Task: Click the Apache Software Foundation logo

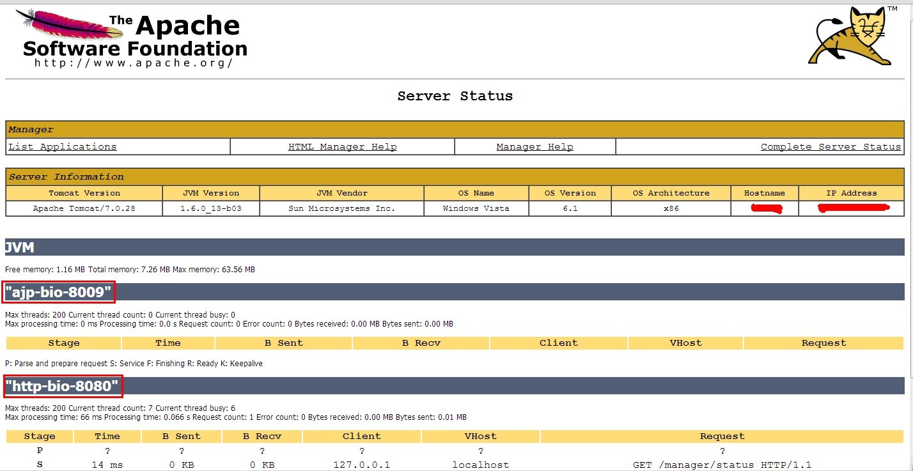Action: click(130, 38)
